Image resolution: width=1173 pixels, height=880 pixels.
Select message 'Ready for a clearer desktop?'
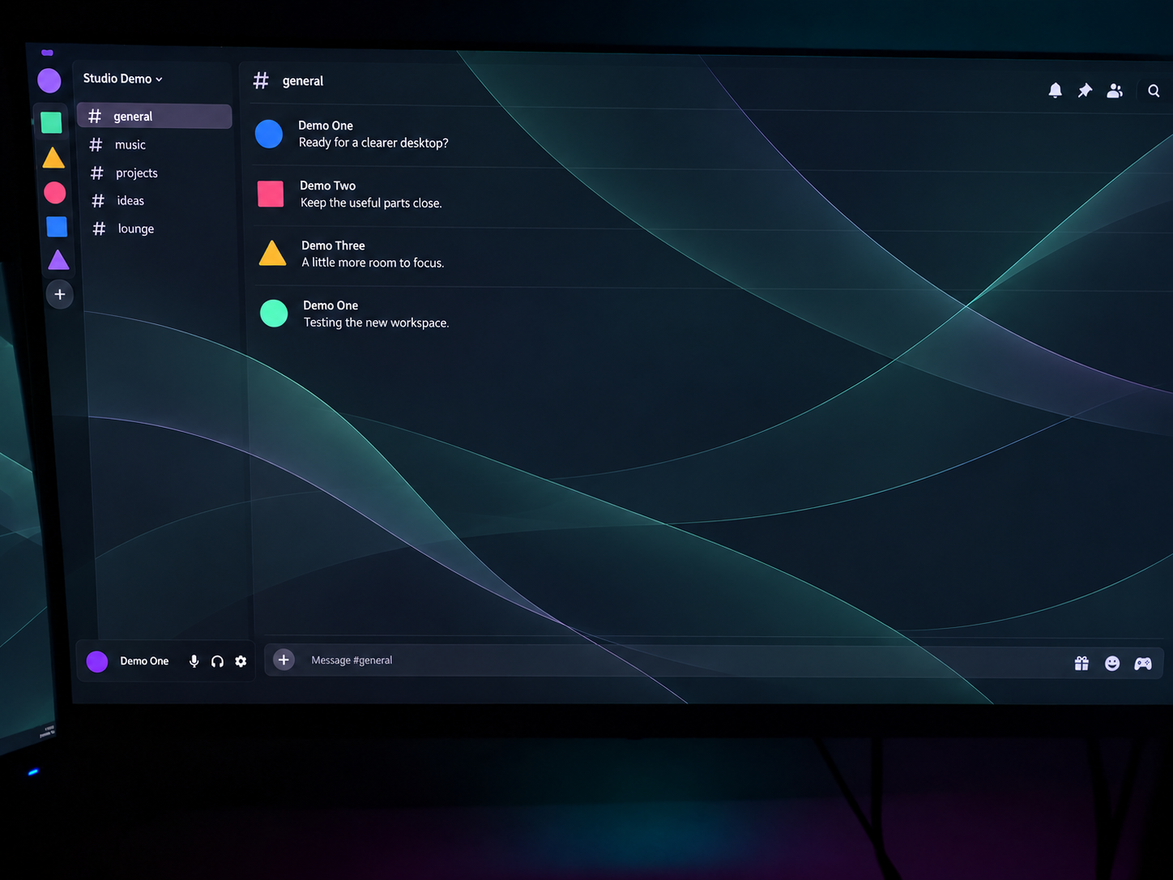pyautogui.click(x=373, y=143)
